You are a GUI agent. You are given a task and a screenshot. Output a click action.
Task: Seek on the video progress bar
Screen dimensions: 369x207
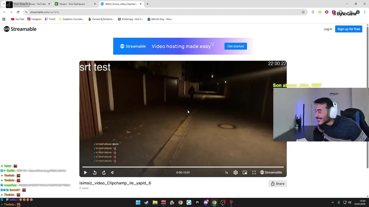coord(183,167)
